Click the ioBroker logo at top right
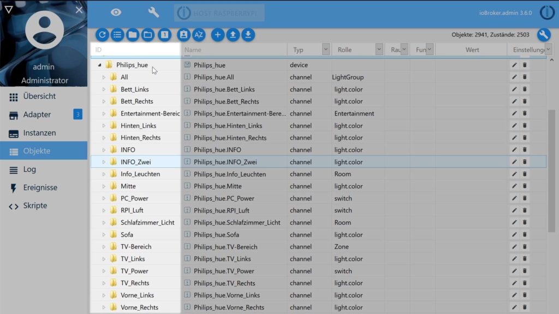Viewport: 559px width, 314px height. click(x=547, y=13)
